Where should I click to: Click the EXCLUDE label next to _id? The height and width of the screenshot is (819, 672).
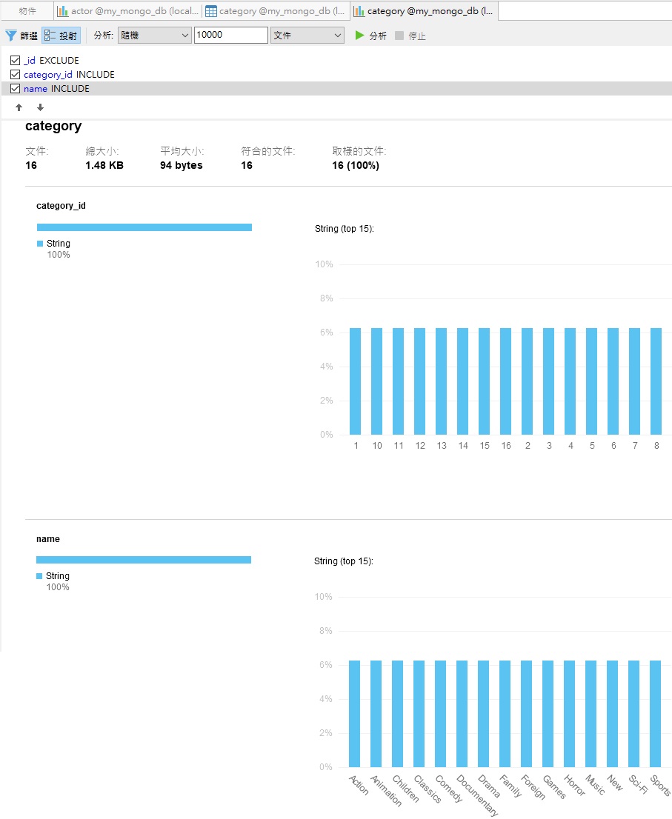coord(59,61)
